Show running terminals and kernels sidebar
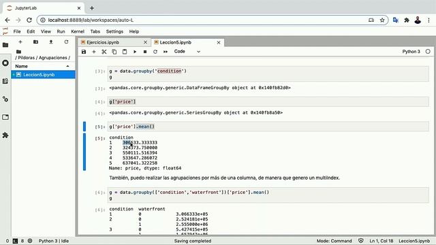This screenshot has width=436, height=245. tap(5, 63)
